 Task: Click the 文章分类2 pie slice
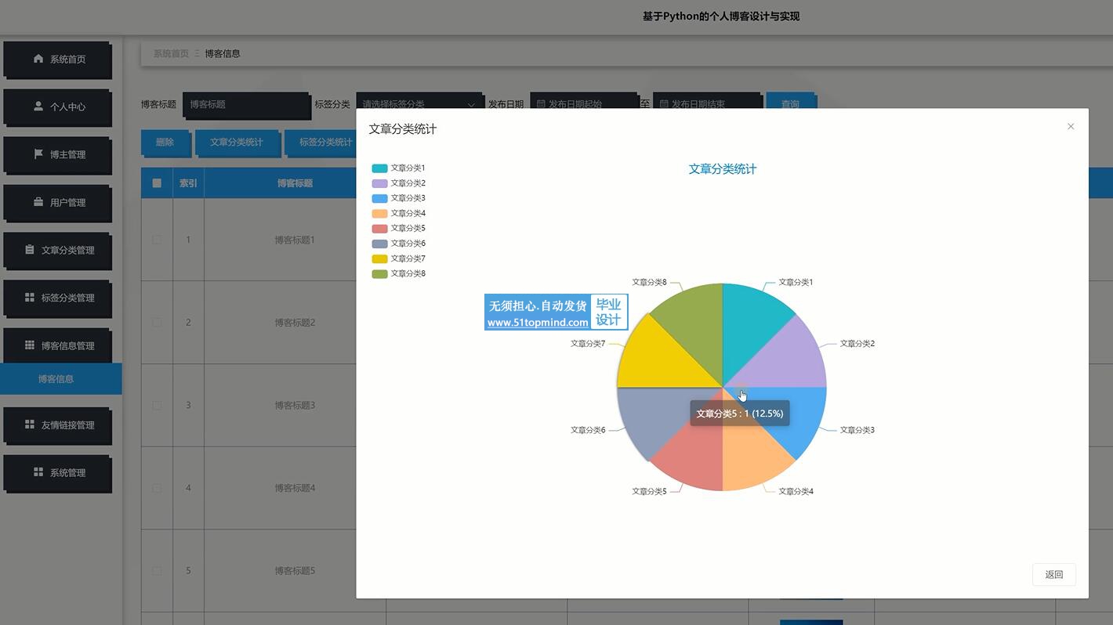click(x=784, y=360)
